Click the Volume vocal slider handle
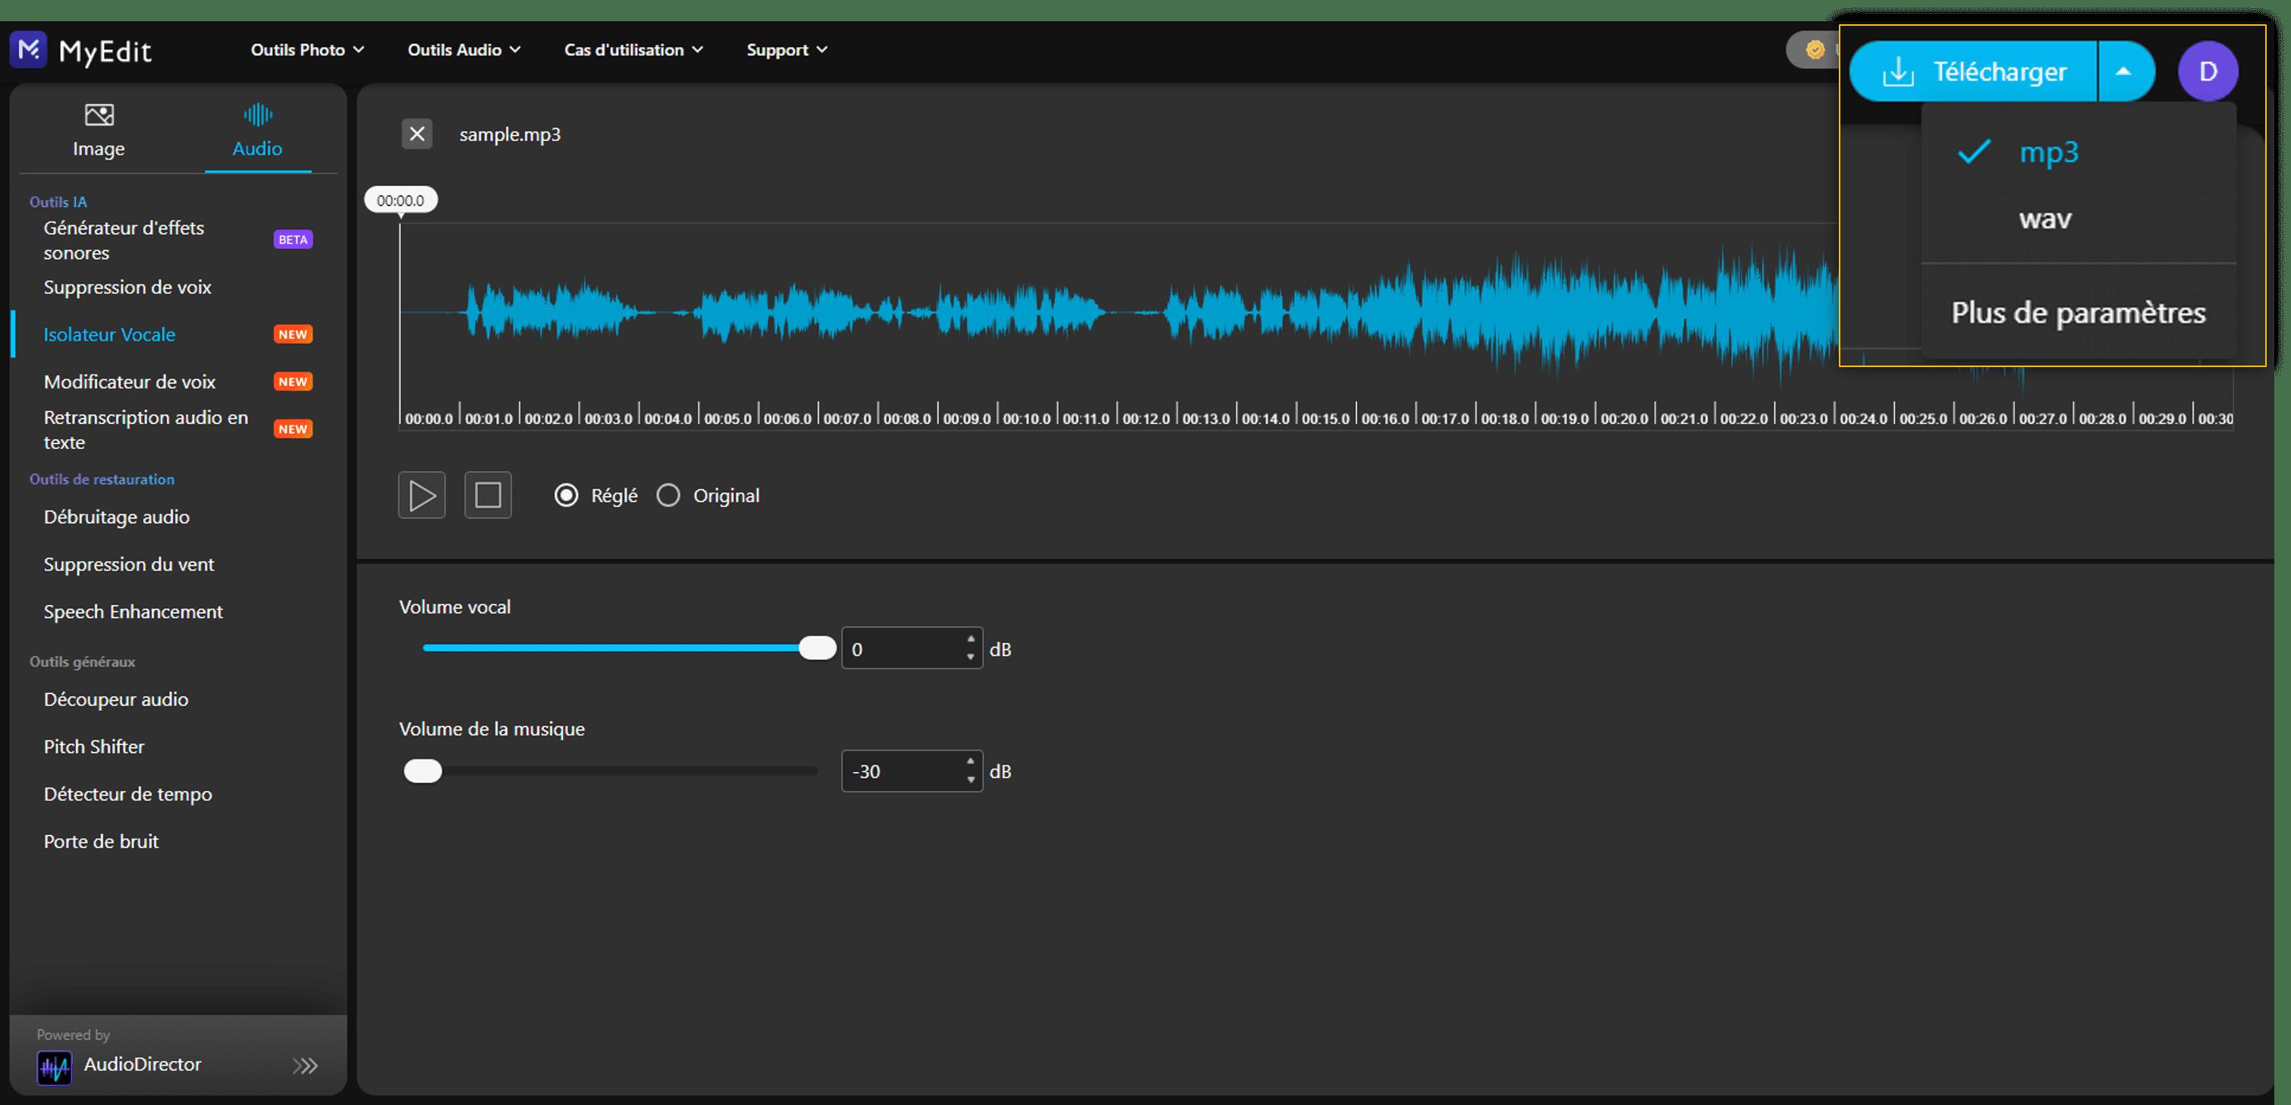The width and height of the screenshot is (2291, 1105). pos(816,648)
